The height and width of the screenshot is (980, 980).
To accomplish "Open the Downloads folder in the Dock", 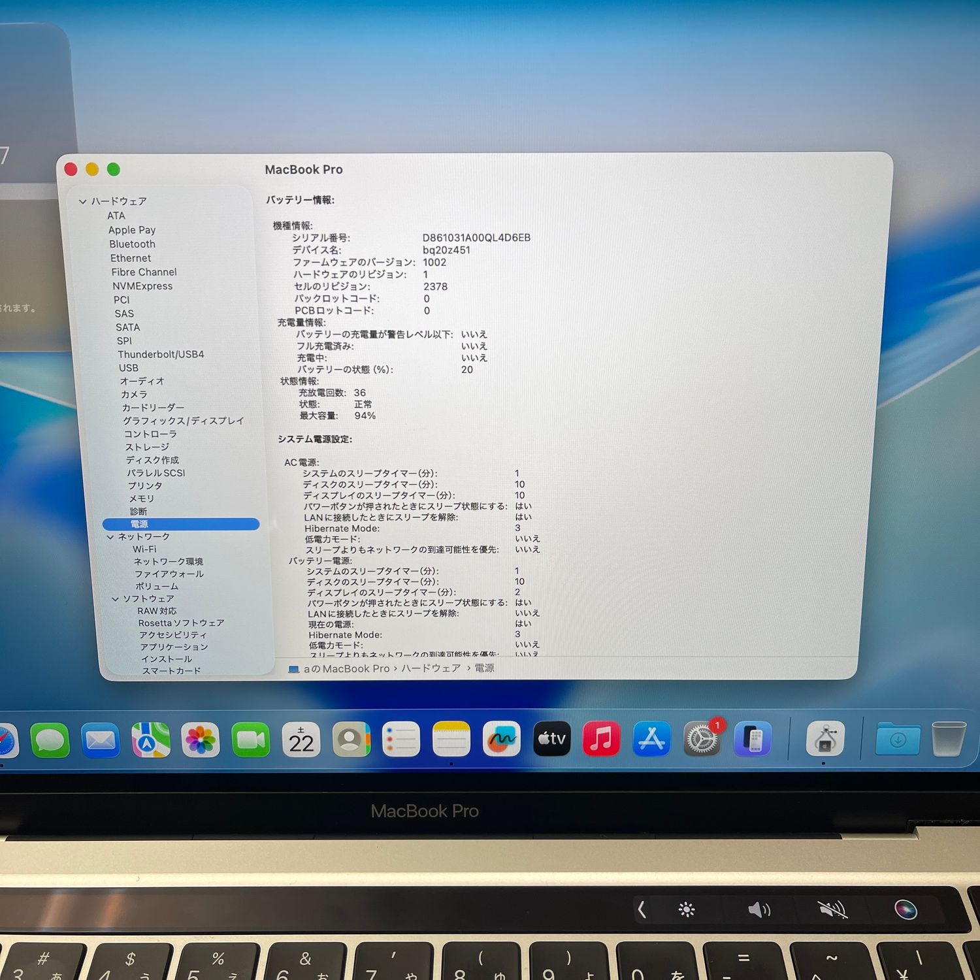I will click(x=898, y=739).
